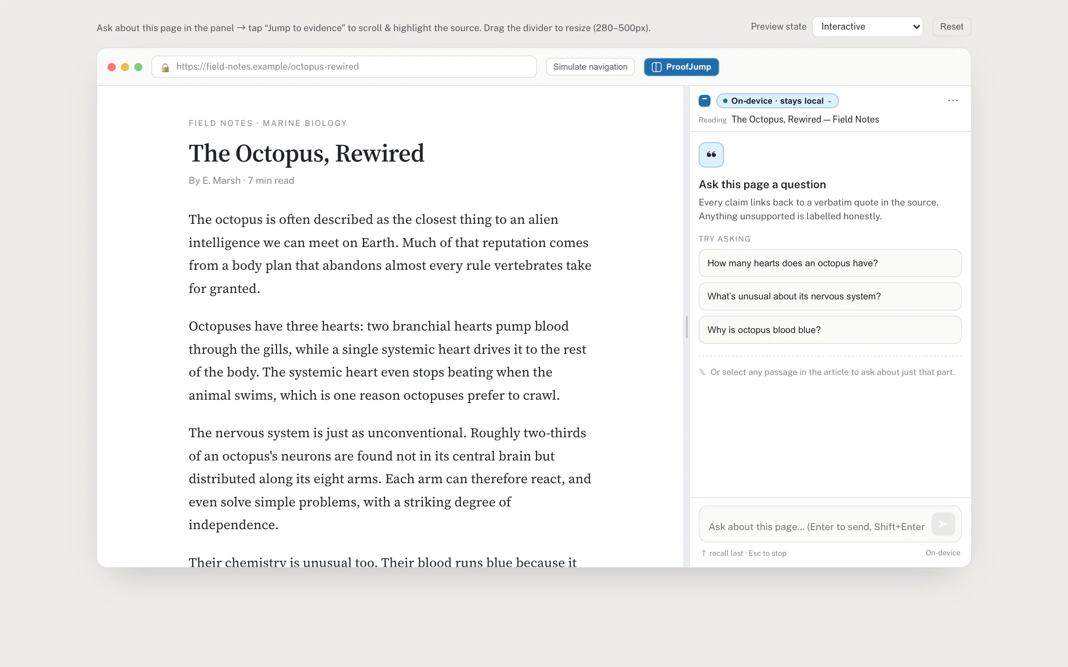This screenshot has width=1068, height=667.
Task: Click the red window dot
Action: [x=112, y=67]
